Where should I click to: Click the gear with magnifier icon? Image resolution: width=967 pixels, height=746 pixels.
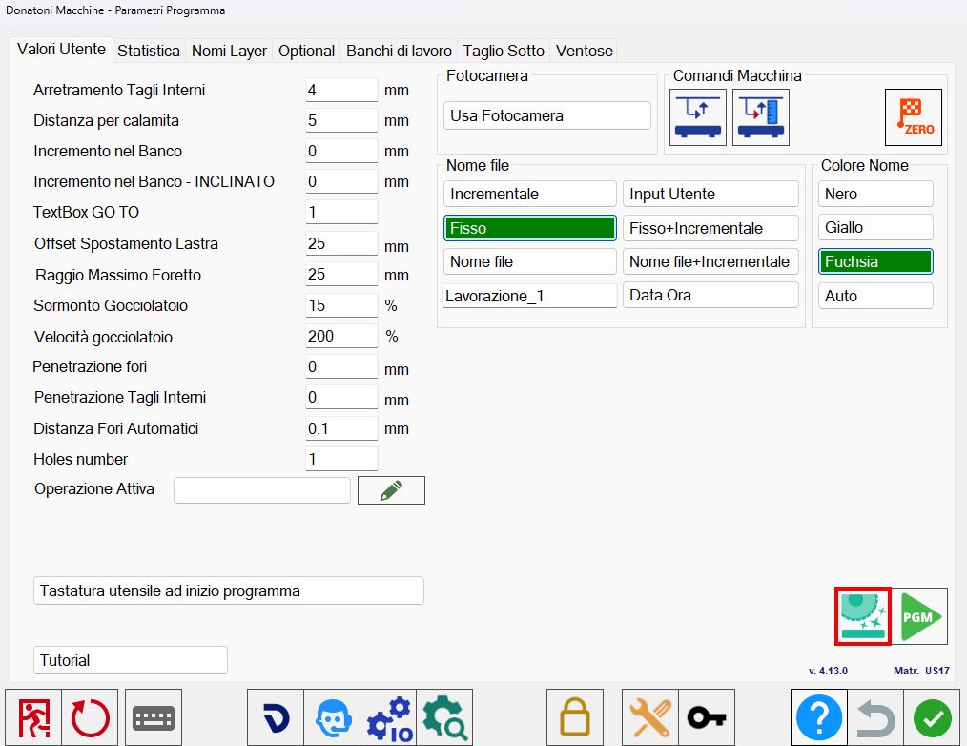(x=444, y=717)
